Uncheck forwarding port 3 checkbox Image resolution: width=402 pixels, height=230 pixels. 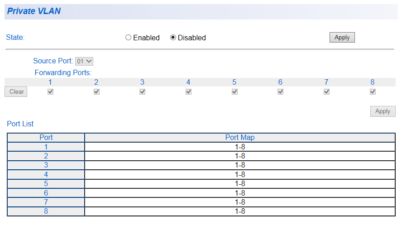tap(142, 92)
